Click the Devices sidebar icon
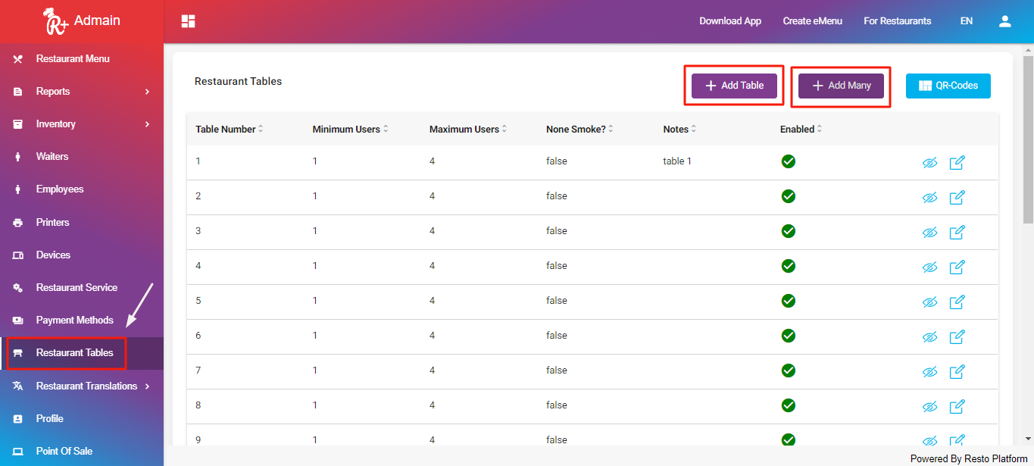 pyautogui.click(x=17, y=255)
